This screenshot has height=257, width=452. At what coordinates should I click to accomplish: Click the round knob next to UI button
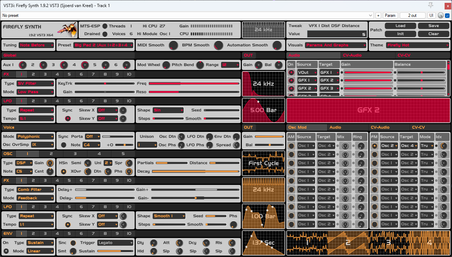coord(441,15)
